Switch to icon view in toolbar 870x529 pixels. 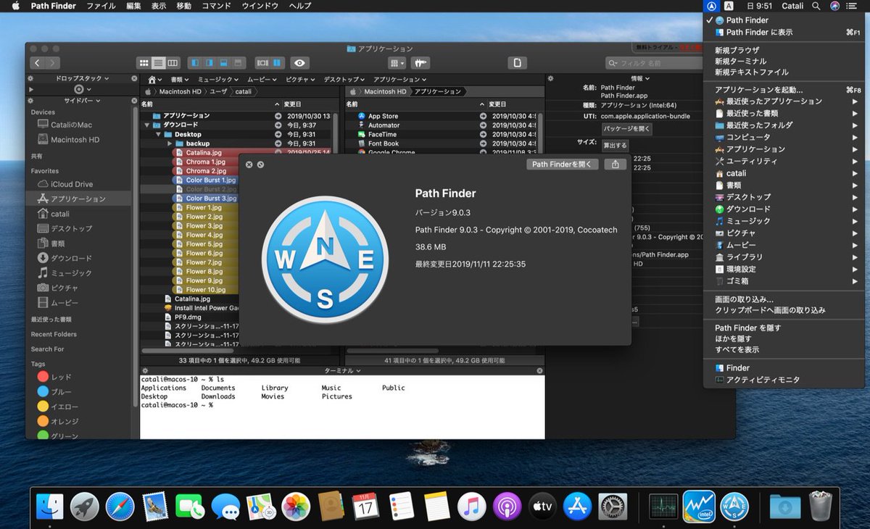[144, 63]
